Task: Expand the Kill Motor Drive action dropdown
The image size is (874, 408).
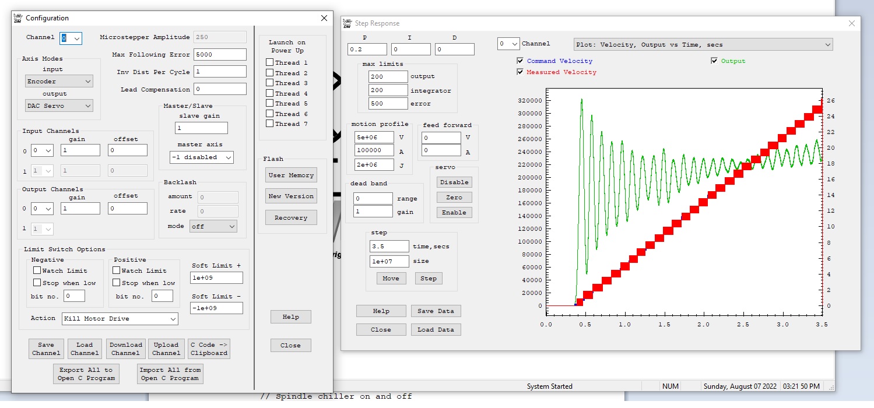Action: click(x=120, y=319)
